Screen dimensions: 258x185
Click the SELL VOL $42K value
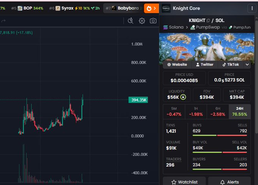tap(242, 148)
